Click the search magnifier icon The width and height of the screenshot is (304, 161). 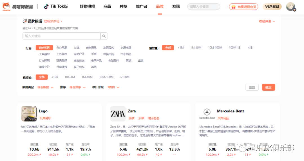tap(104, 36)
